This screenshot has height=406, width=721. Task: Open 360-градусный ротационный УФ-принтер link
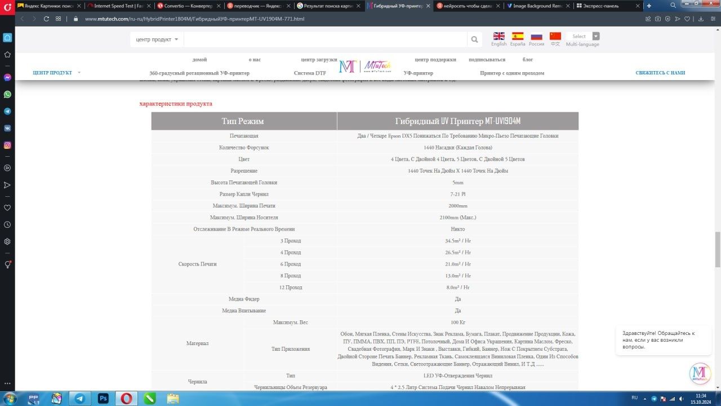(199, 73)
